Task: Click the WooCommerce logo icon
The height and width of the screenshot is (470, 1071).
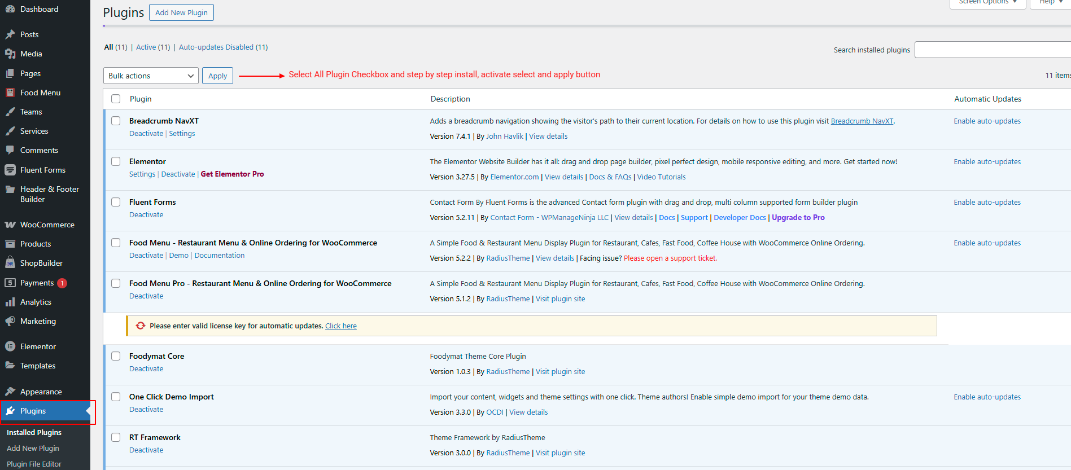Action: pos(10,225)
